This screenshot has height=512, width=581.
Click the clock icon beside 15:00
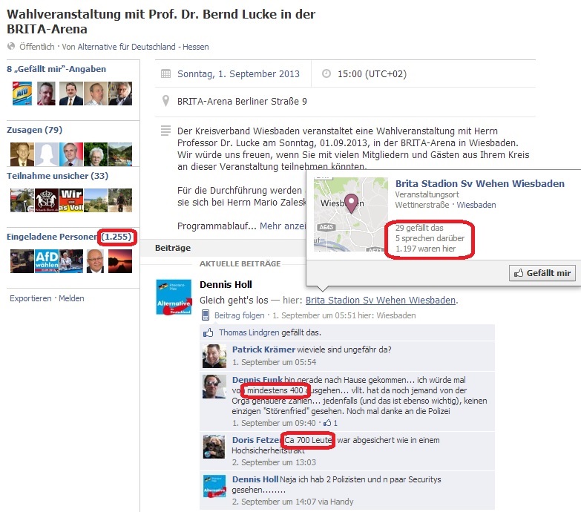[x=326, y=73]
